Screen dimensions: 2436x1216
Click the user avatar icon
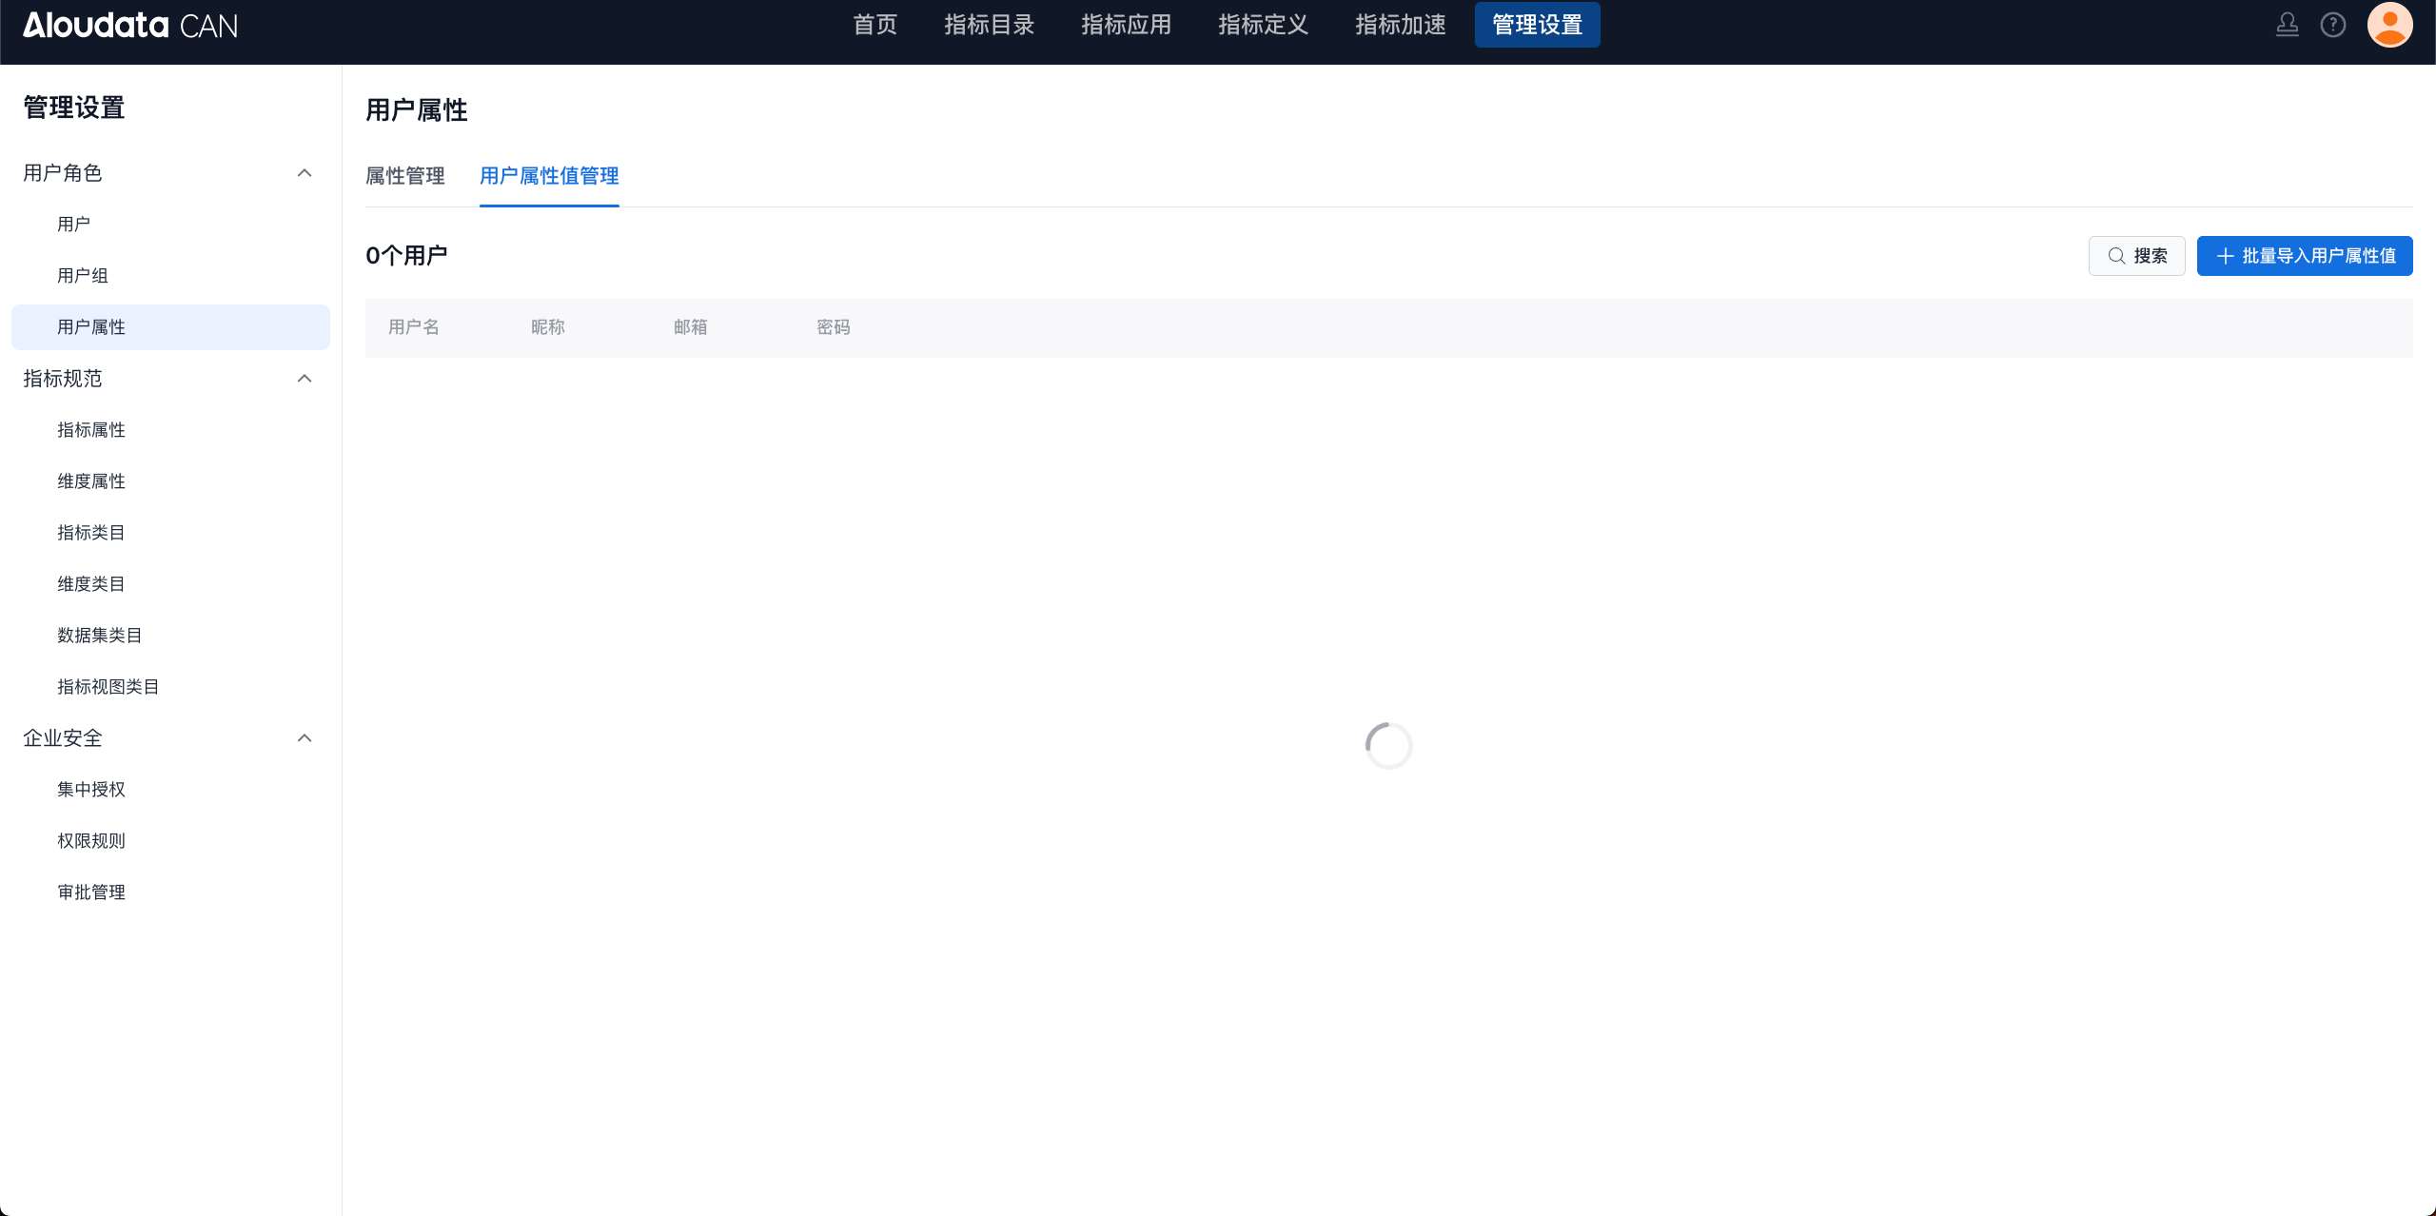click(x=2389, y=25)
